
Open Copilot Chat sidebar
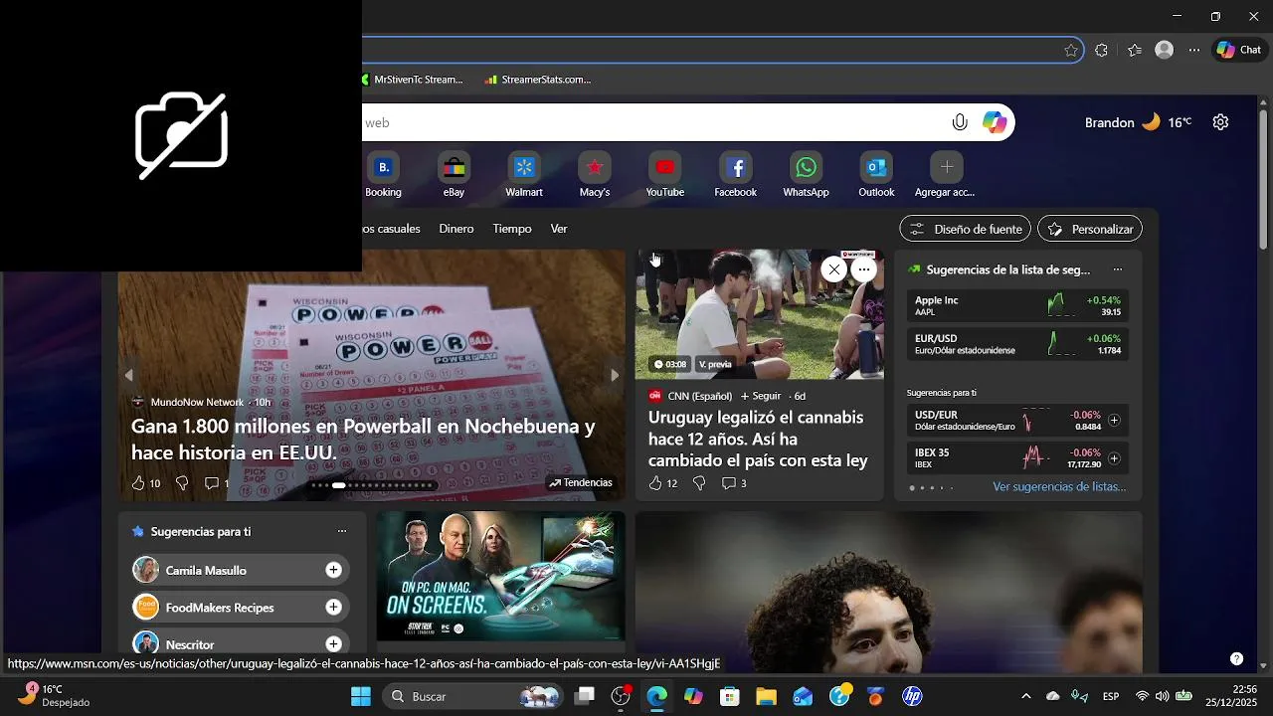pyautogui.click(x=1238, y=50)
